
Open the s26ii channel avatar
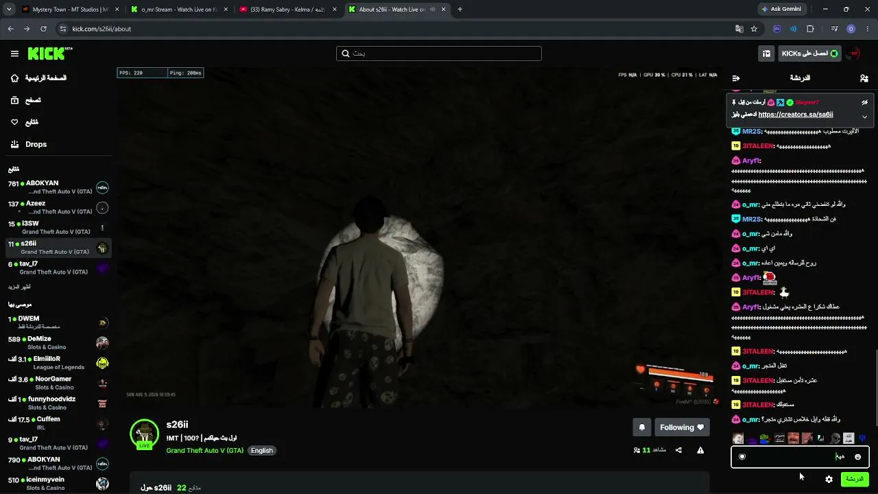coord(144,434)
